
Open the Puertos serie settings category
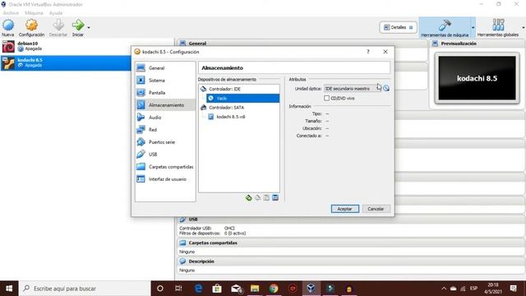pos(165,142)
